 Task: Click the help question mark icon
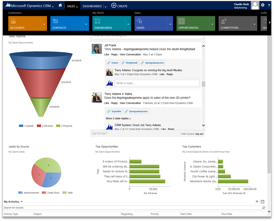(269, 5)
